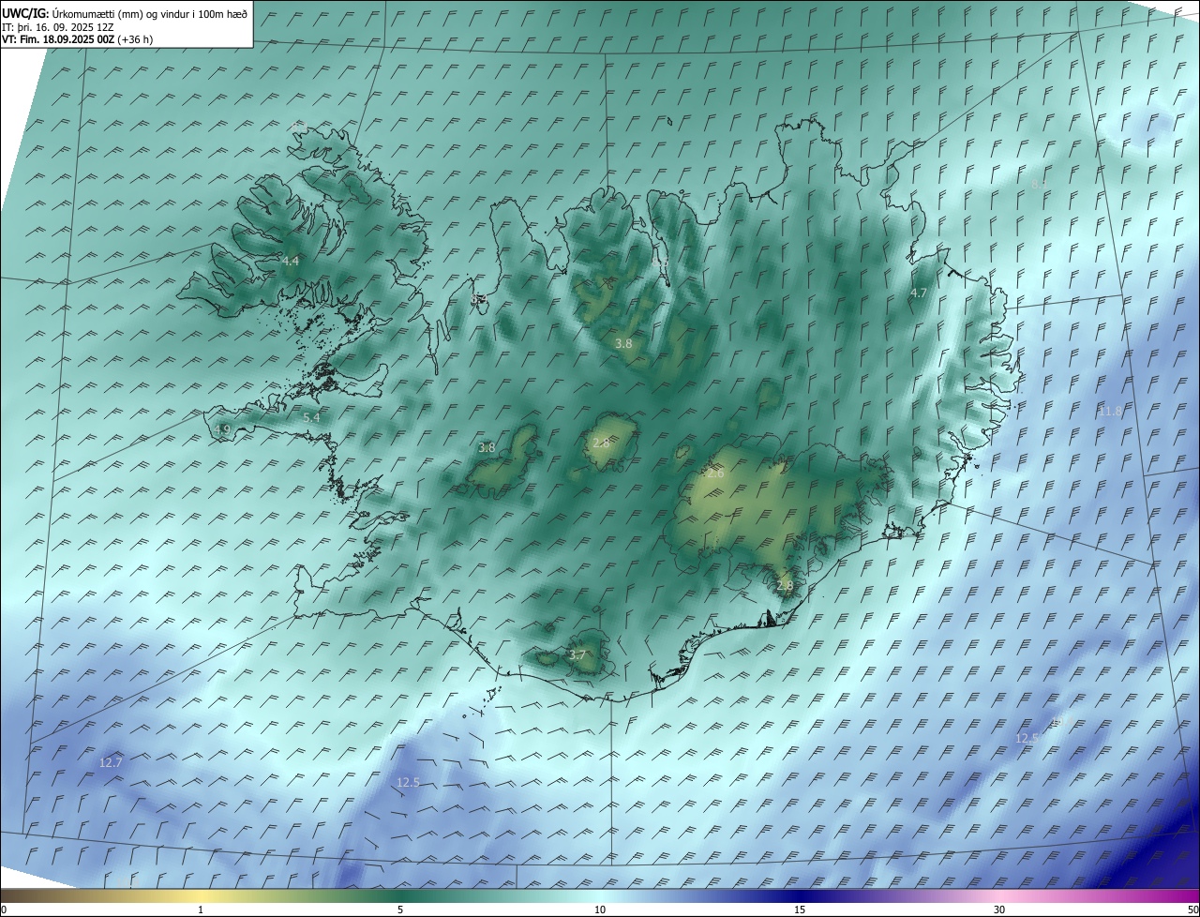Click the 4.4 value over the Westfjords

click(291, 261)
